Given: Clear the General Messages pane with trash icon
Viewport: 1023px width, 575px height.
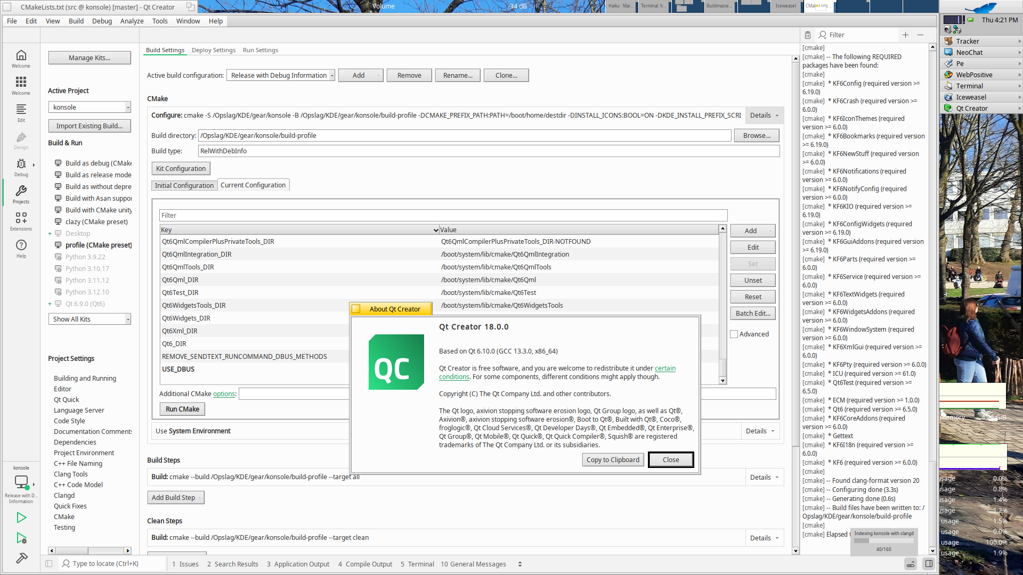Looking at the screenshot, I should click(x=808, y=35).
